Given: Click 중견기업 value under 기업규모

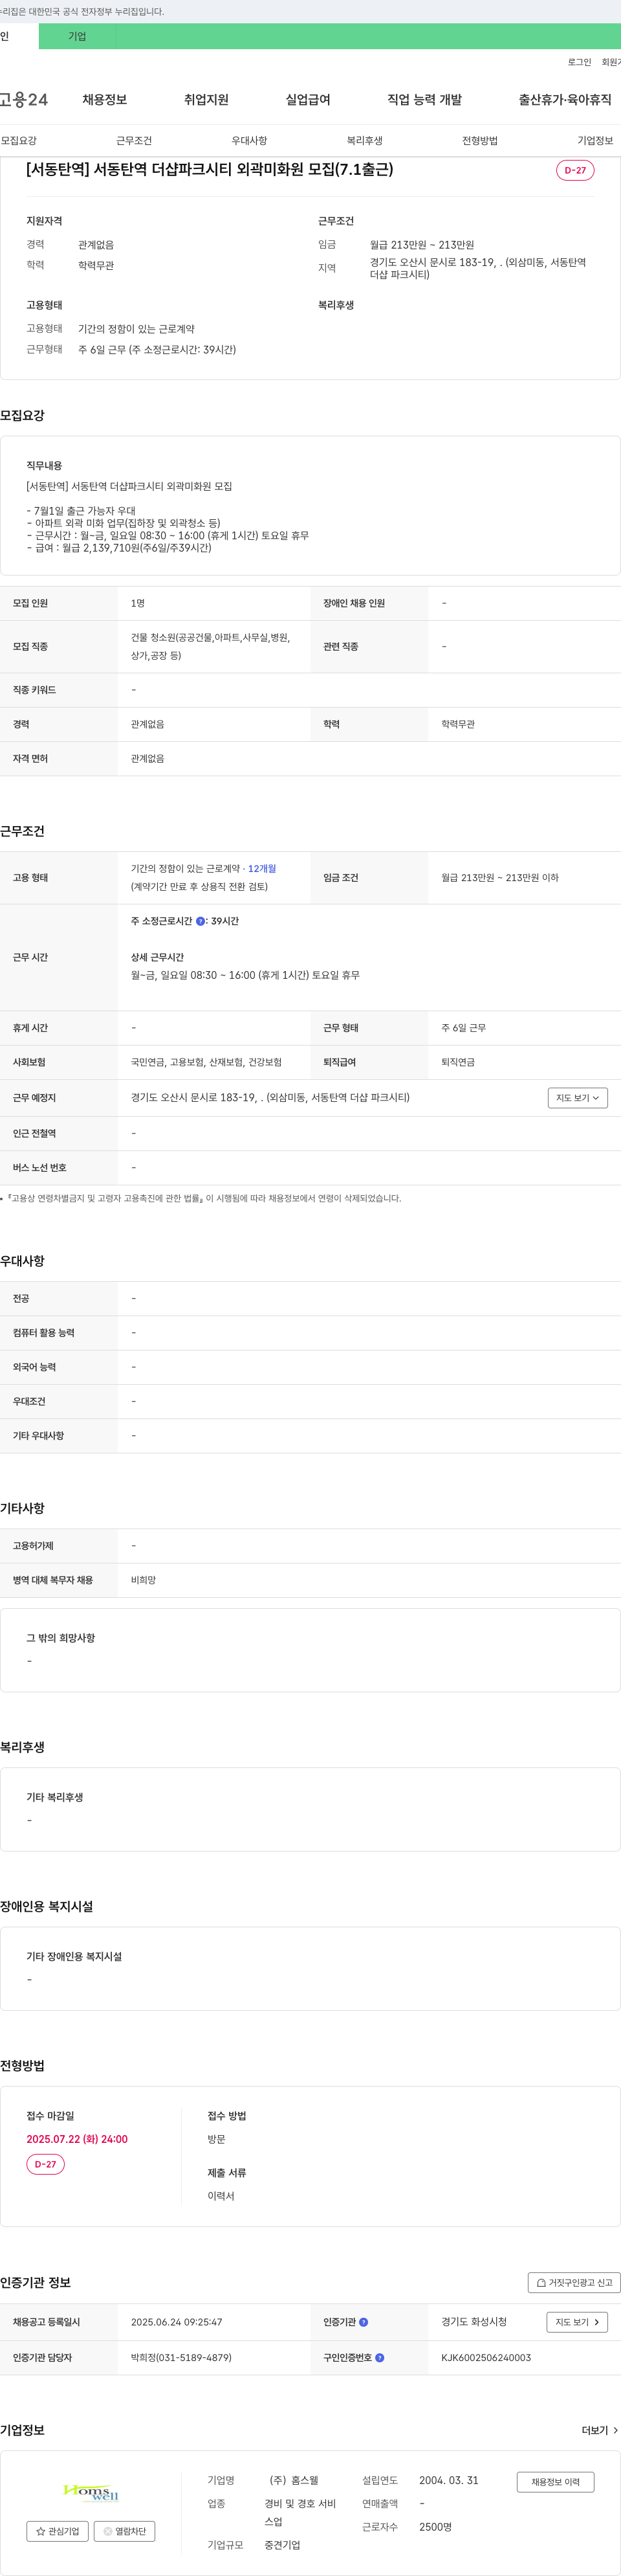Looking at the screenshot, I should coord(283,2545).
